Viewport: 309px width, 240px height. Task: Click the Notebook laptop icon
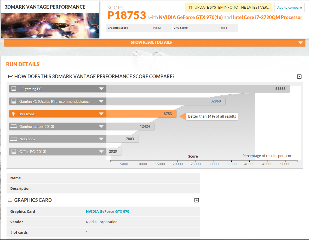14,139
